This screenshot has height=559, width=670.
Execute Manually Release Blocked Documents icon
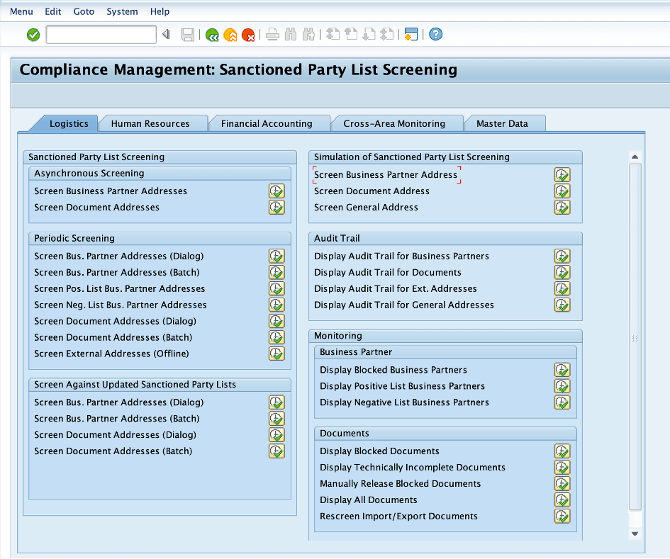point(562,483)
